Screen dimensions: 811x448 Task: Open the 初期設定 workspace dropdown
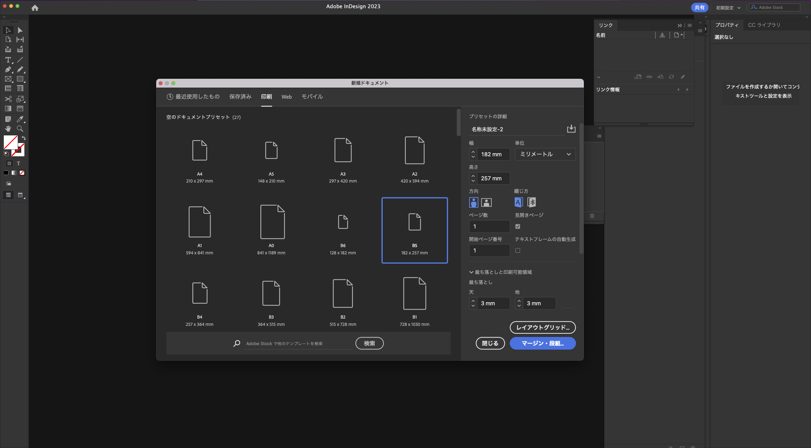click(728, 8)
